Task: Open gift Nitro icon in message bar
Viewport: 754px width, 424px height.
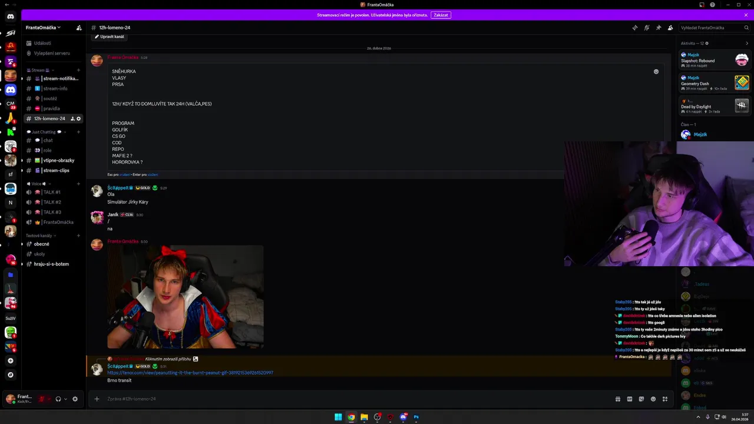Action: pos(618,399)
